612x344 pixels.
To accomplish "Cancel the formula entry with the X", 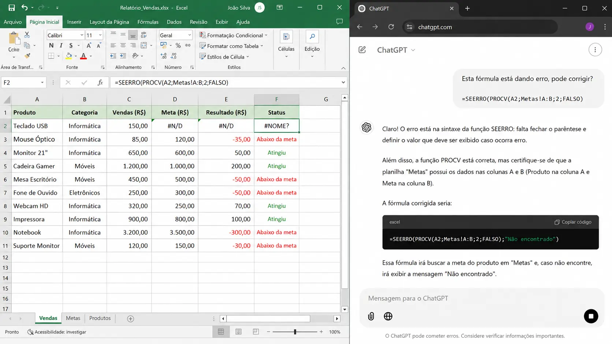I will (68, 83).
